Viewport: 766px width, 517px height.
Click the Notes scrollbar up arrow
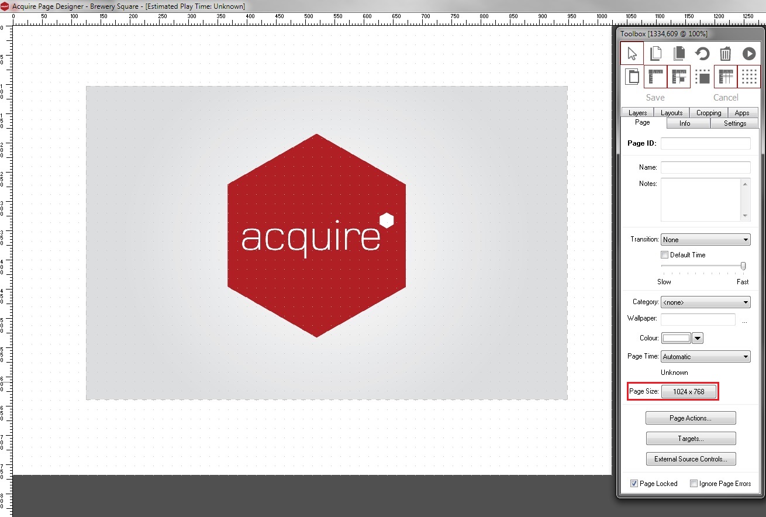click(x=746, y=184)
